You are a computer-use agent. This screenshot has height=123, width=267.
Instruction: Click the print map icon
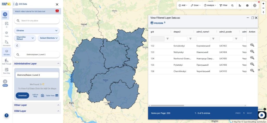[x=247, y=5]
